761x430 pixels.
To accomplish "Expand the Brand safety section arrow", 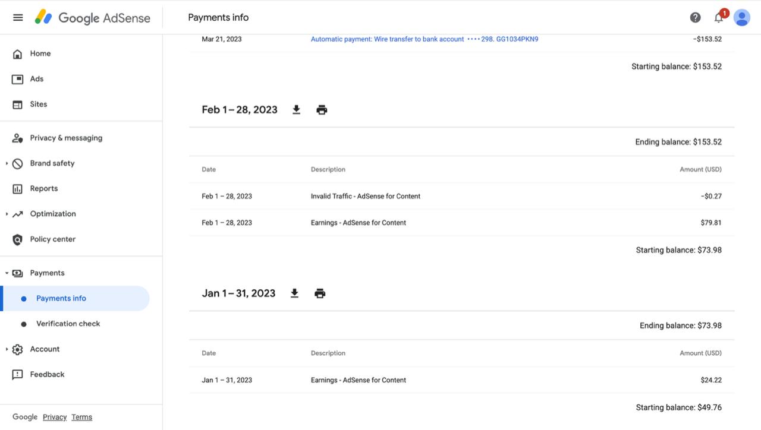I will 7,163.
